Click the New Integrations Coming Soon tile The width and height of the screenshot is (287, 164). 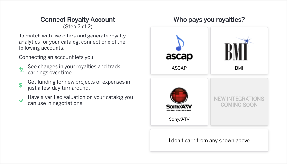[x=239, y=102]
